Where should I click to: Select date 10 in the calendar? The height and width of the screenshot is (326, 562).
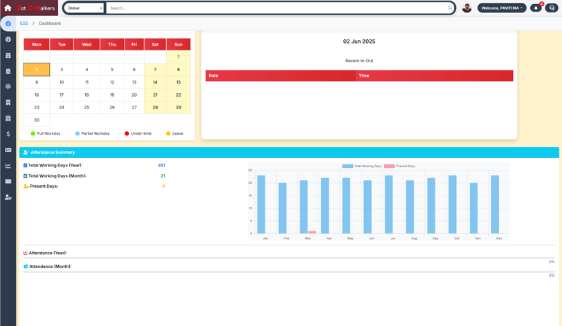click(x=62, y=82)
